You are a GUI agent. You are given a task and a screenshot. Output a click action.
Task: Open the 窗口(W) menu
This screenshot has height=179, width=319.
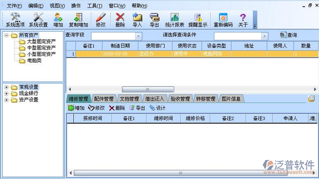point(117,6)
